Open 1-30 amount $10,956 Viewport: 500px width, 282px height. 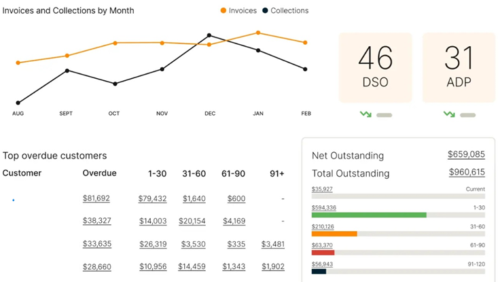[153, 266]
